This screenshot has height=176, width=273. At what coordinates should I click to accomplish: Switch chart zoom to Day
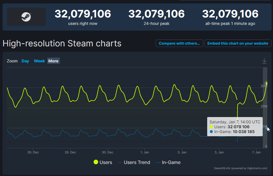tap(25, 61)
